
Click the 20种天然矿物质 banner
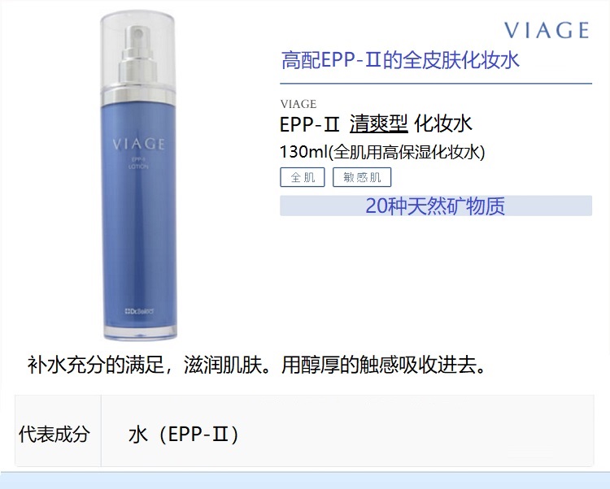tap(436, 206)
